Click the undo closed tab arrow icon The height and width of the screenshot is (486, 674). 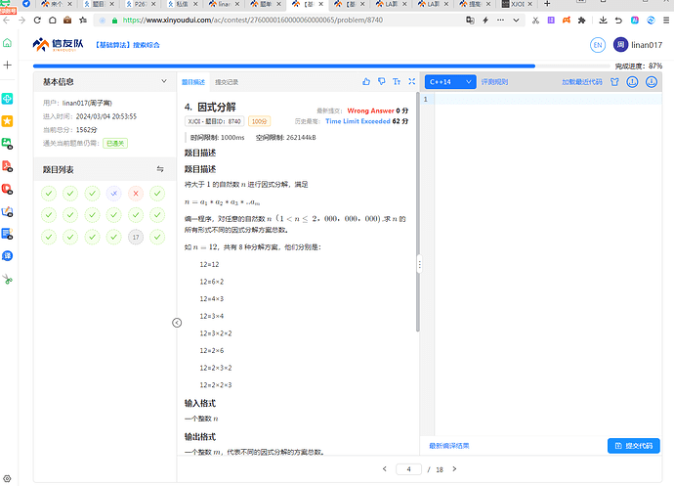(x=618, y=21)
